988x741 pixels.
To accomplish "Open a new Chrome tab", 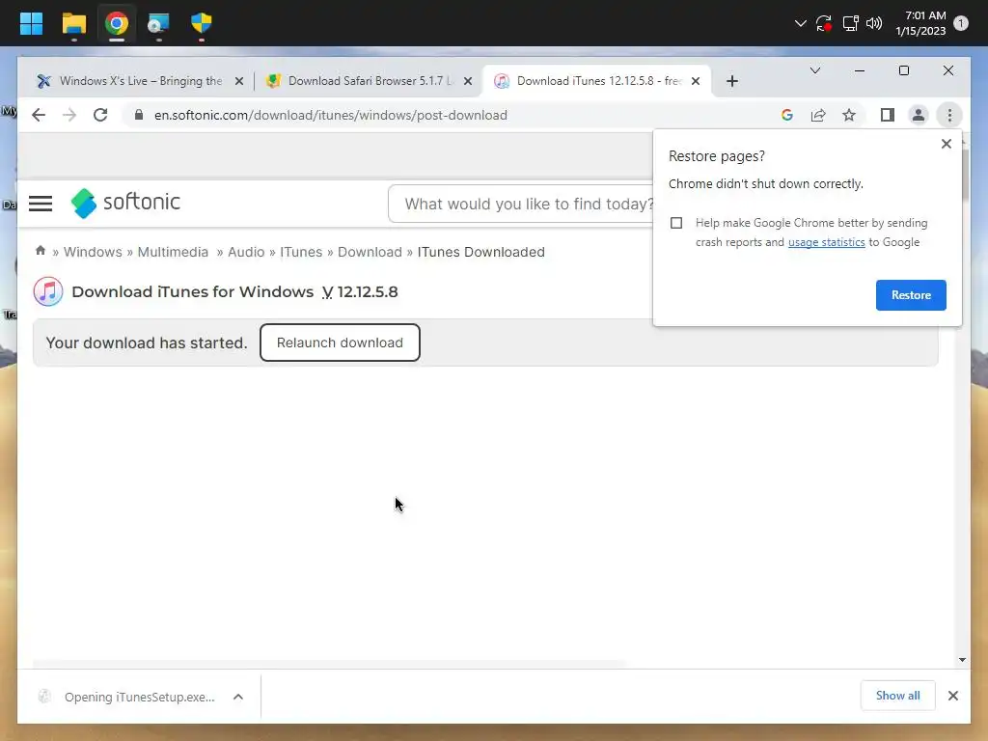I will pos(731,81).
